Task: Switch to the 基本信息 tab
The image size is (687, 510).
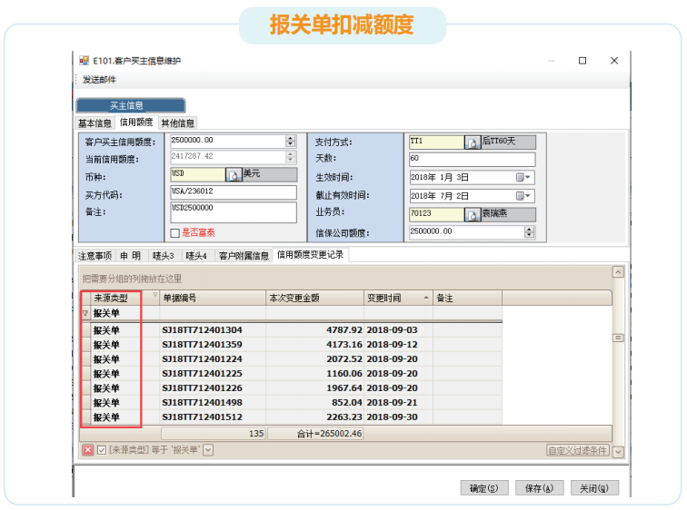Action: pos(95,123)
